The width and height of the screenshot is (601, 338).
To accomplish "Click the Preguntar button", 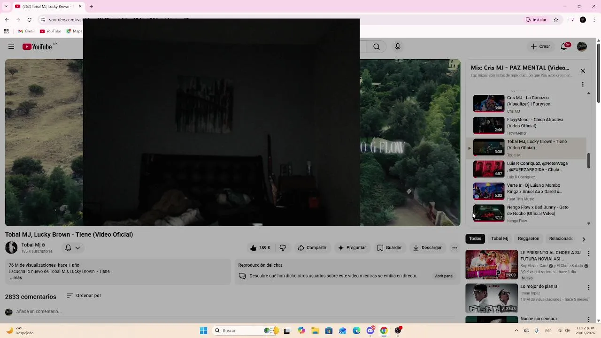I will click(352, 248).
